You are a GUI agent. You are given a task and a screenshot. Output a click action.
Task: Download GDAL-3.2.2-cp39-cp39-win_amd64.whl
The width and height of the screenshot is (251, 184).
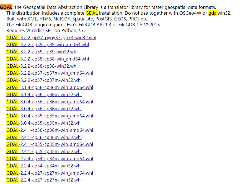pyautogui.click(x=48, y=44)
